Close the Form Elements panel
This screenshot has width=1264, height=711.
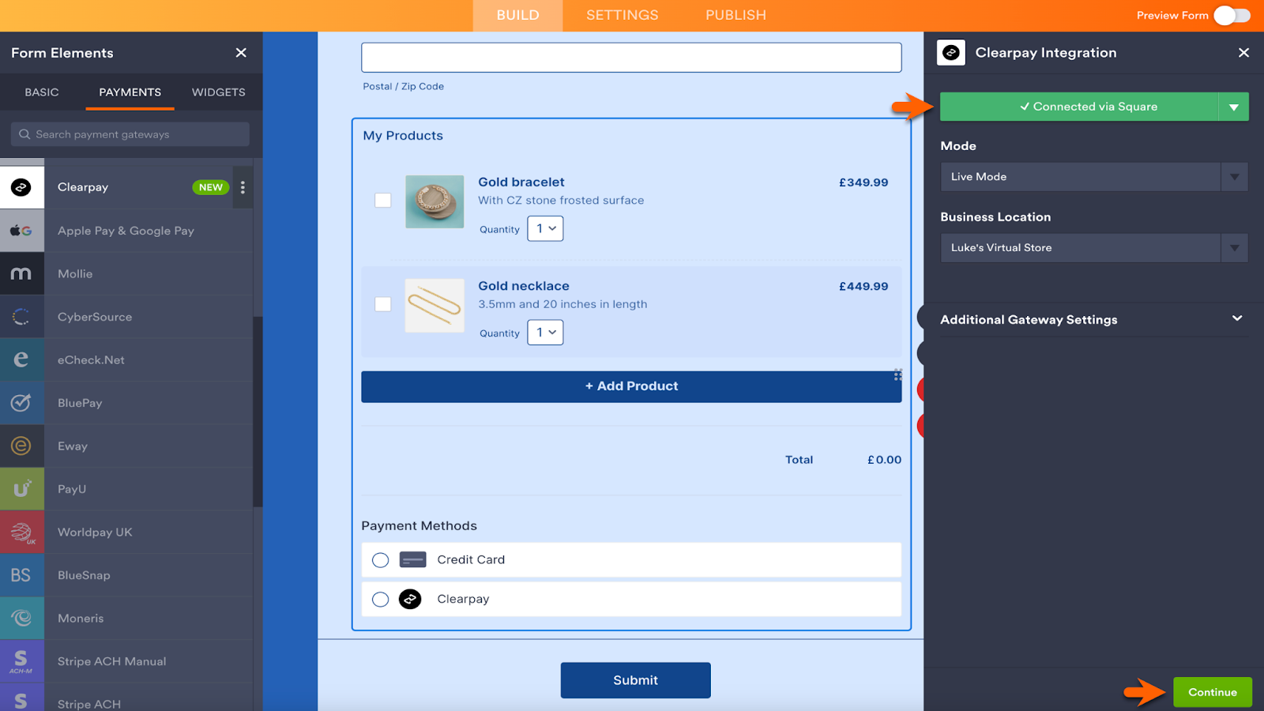[x=241, y=53]
